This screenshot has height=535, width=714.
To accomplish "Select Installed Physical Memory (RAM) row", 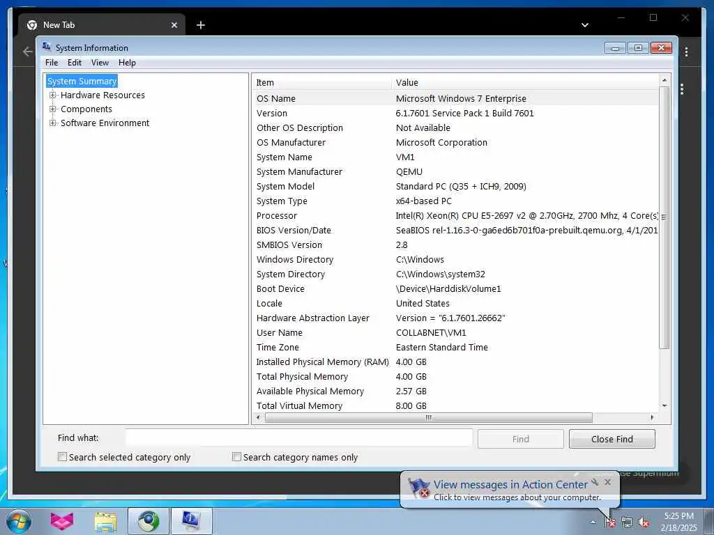I will tap(455, 362).
